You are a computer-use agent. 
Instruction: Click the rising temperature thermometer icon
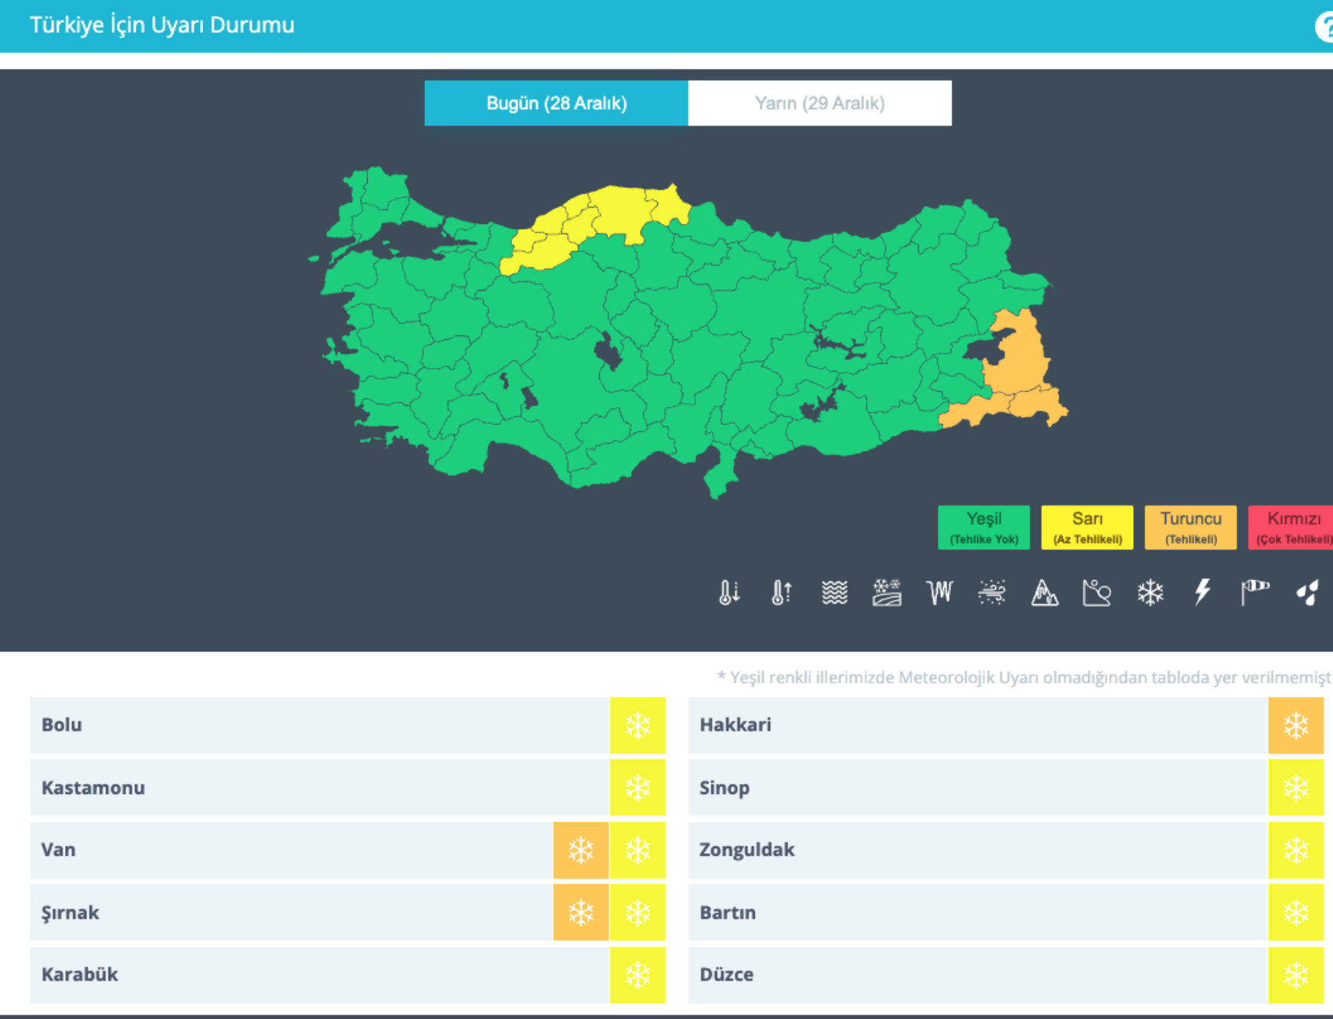782,593
